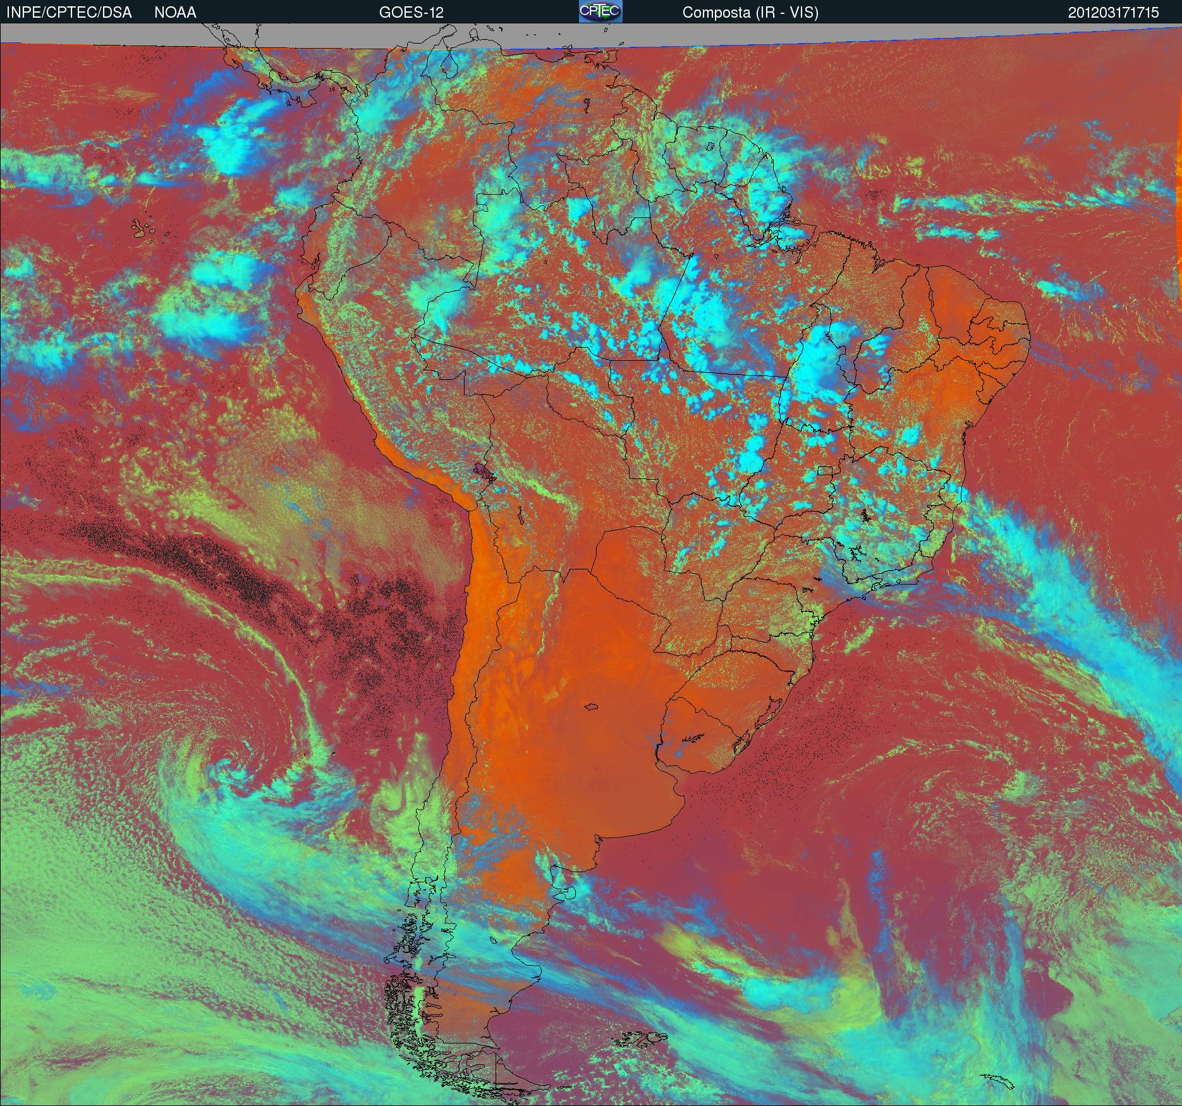Click the CPTEC logo in the header

pos(600,11)
